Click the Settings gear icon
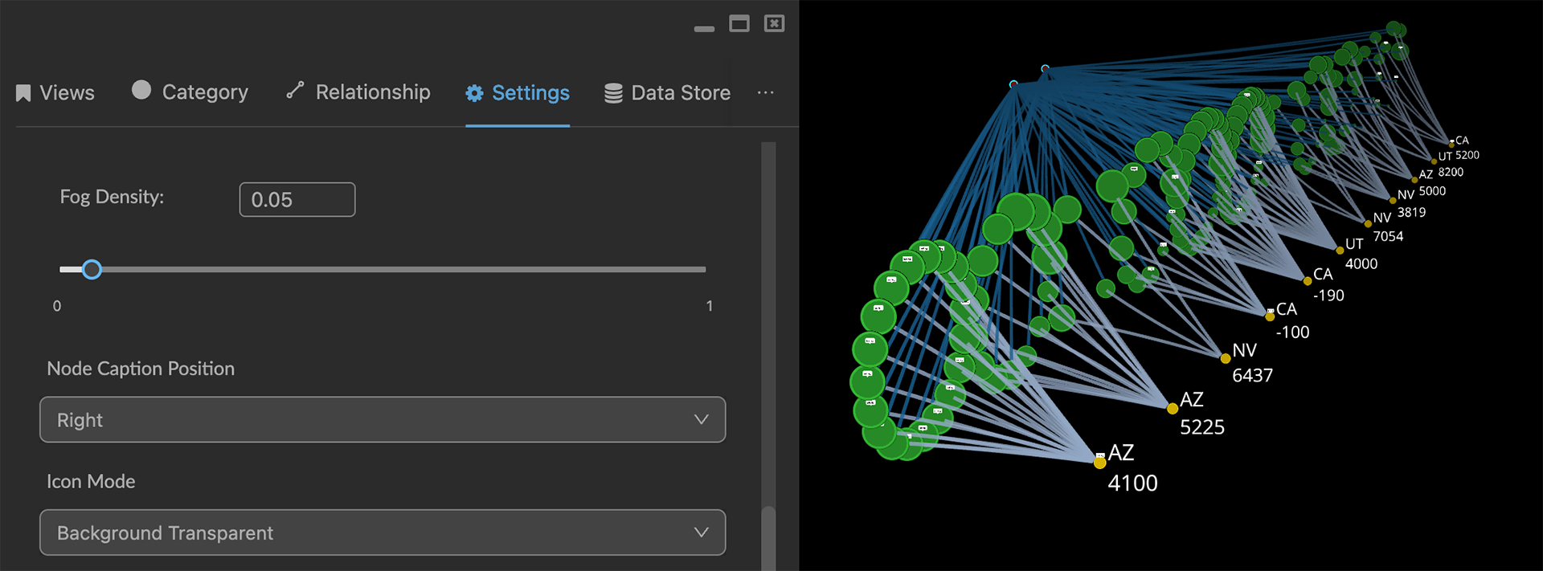The height and width of the screenshot is (571, 1543). 474,93
